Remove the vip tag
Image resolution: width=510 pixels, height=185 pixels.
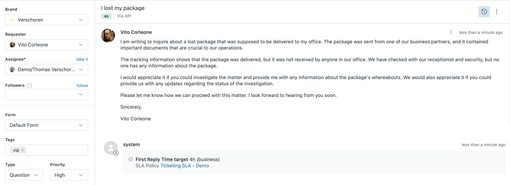click(x=23, y=150)
